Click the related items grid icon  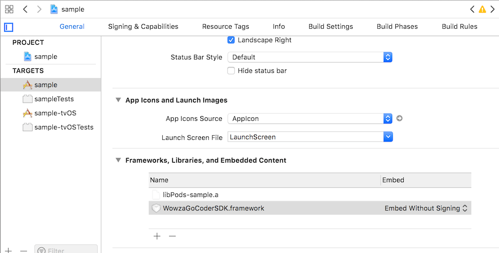coord(9,9)
